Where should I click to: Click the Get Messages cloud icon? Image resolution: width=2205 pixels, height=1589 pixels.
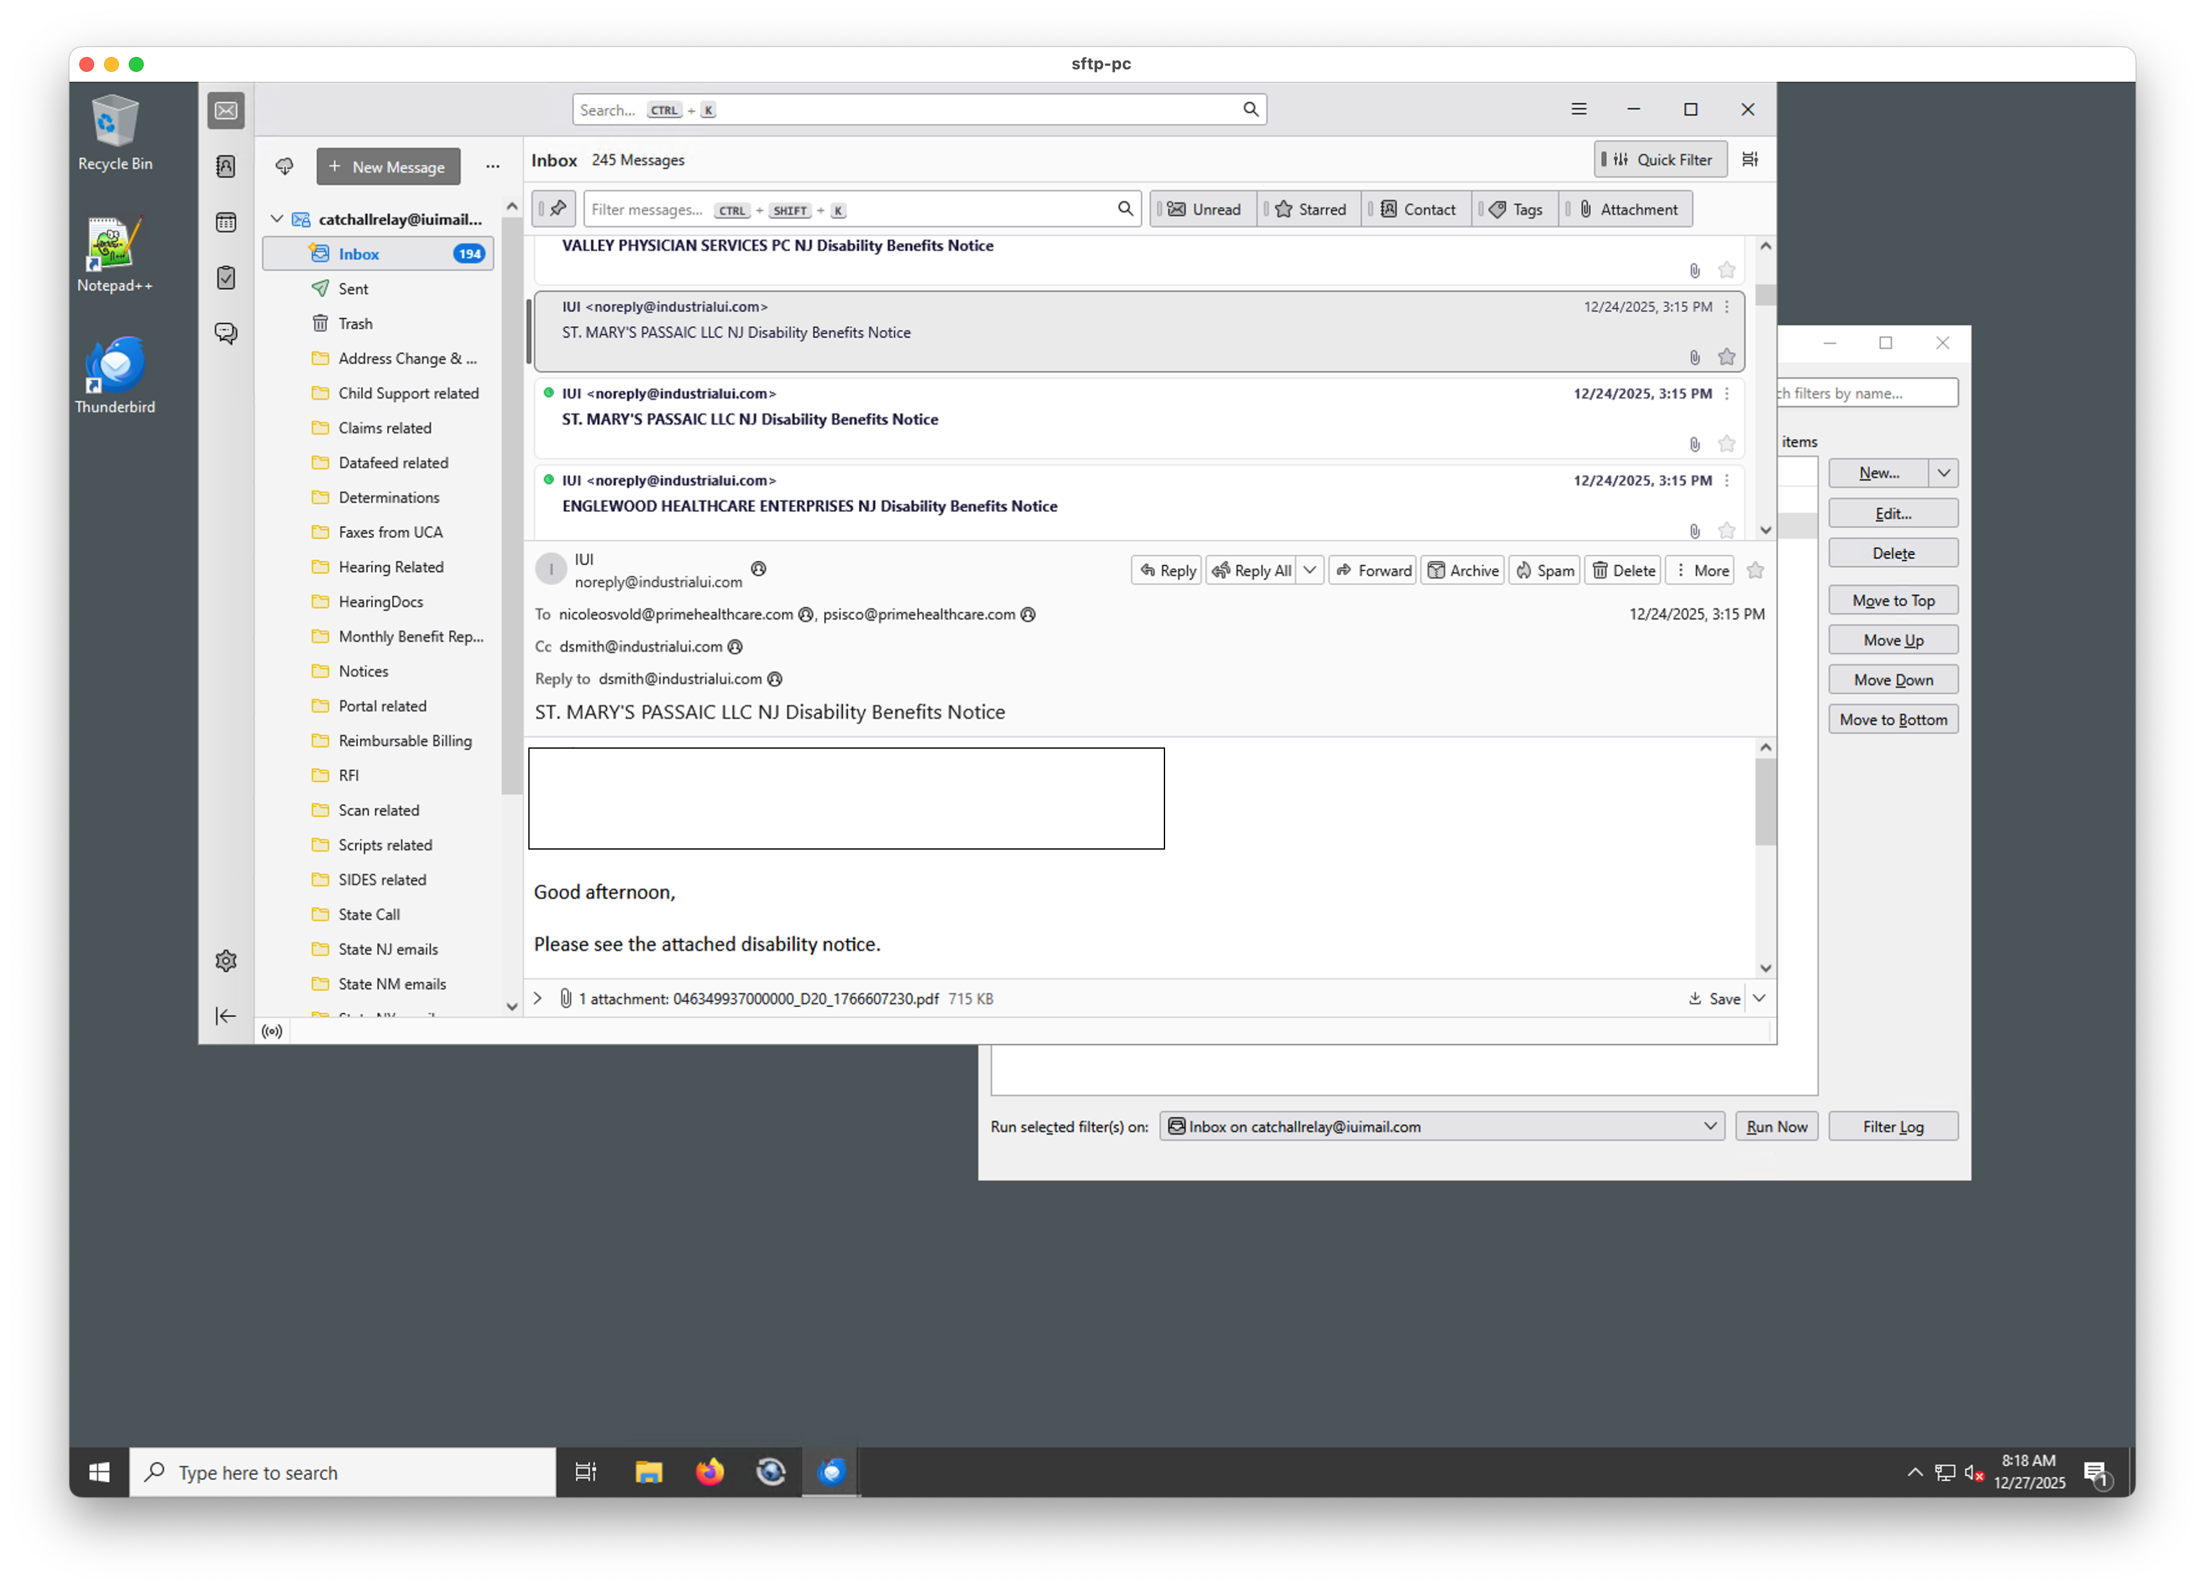(284, 166)
